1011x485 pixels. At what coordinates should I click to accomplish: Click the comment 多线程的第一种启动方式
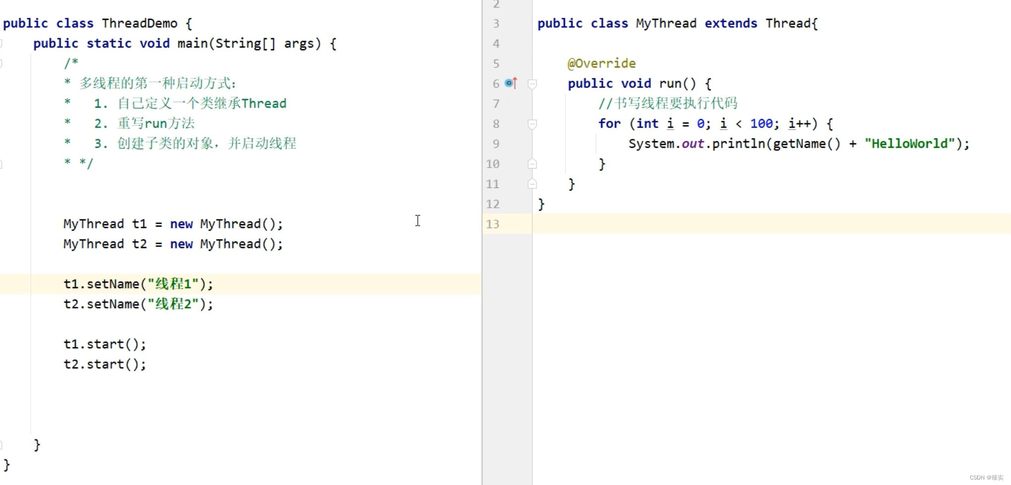click(158, 83)
